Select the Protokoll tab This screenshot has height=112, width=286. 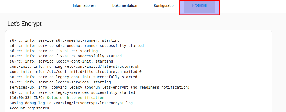click(x=199, y=5)
